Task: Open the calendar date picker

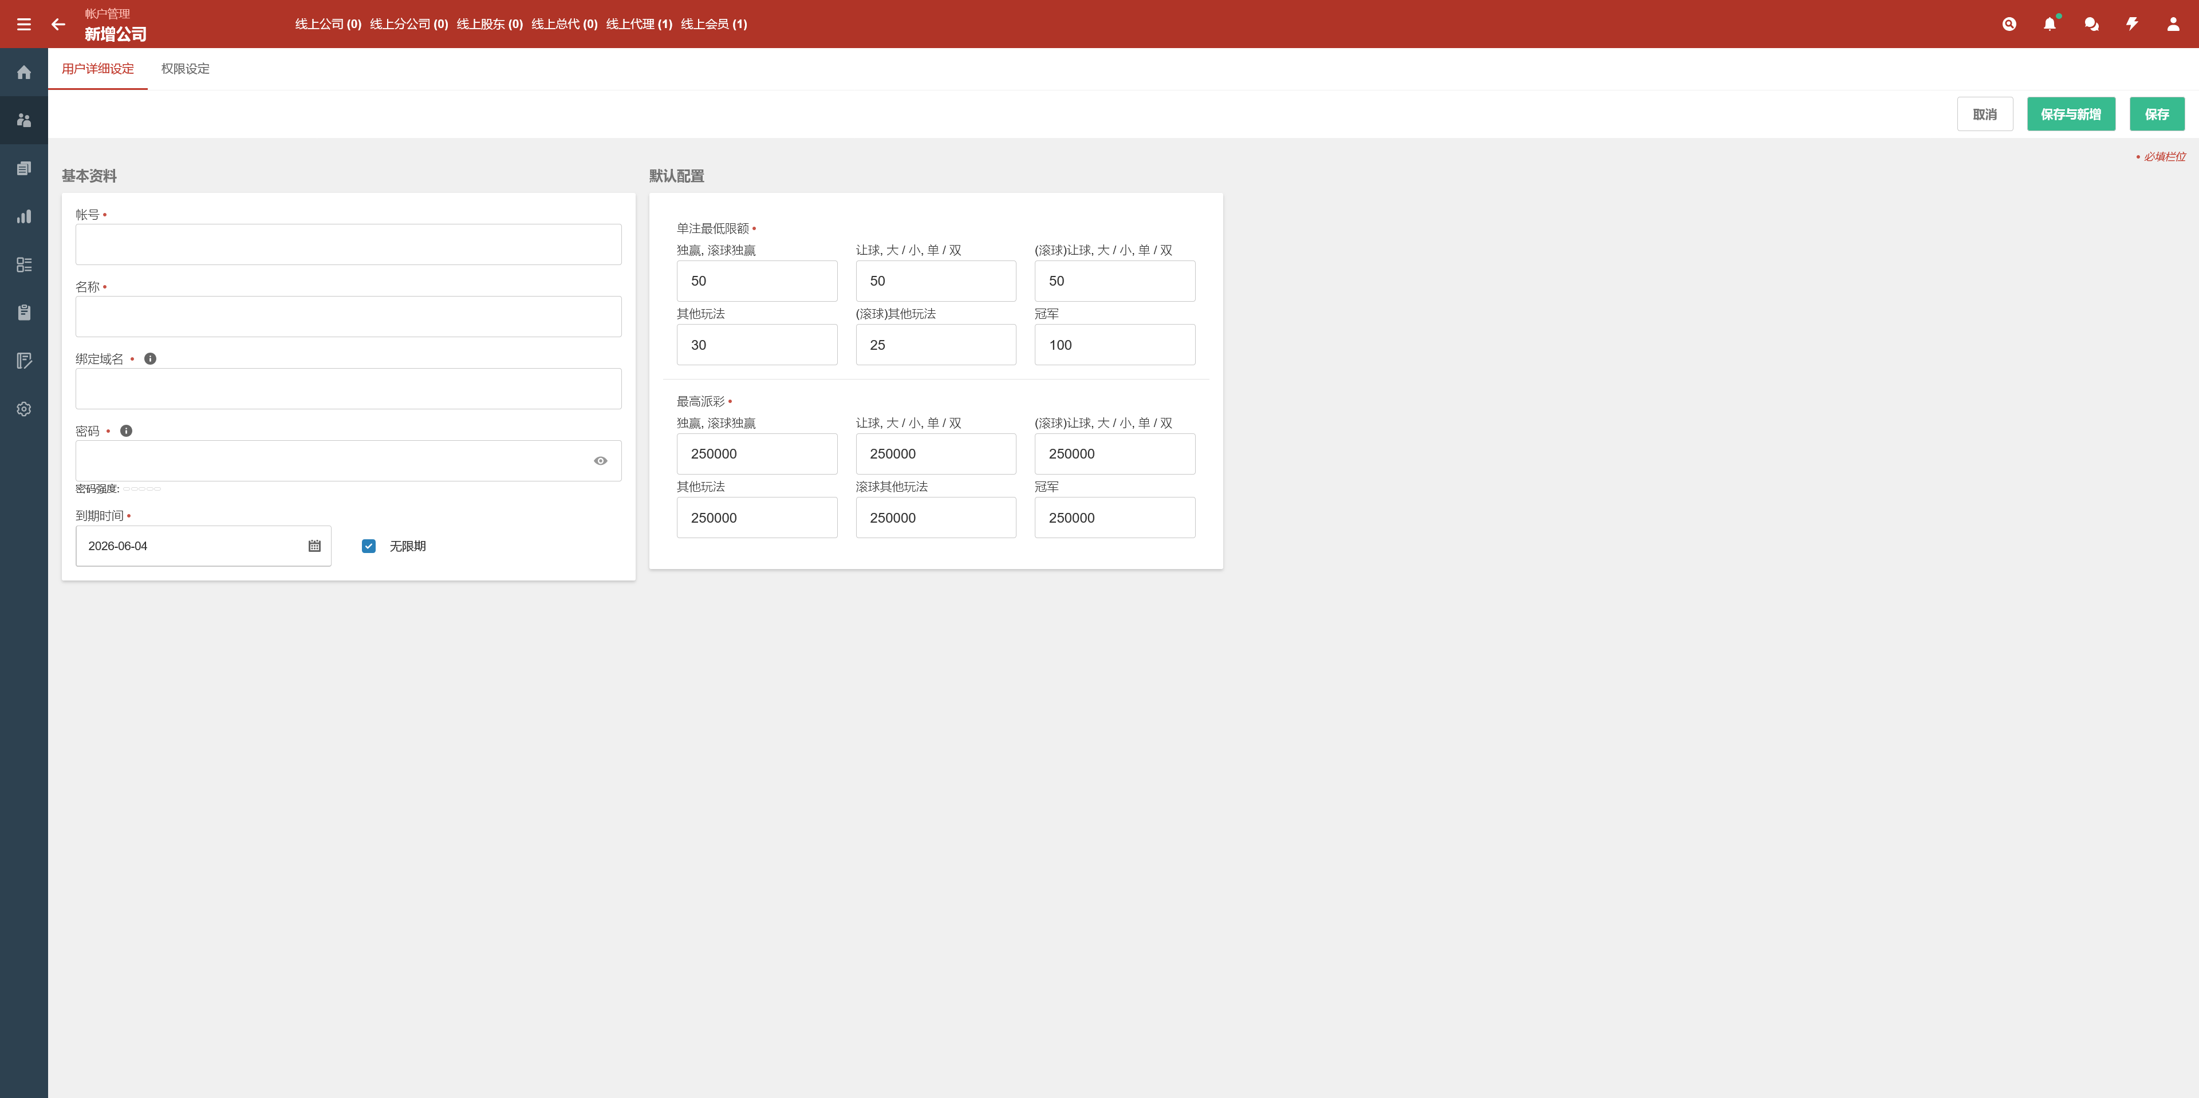Action: click(314, 546)
